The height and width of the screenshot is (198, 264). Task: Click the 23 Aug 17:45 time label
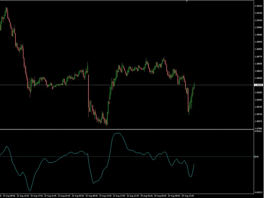click(119, 196)
